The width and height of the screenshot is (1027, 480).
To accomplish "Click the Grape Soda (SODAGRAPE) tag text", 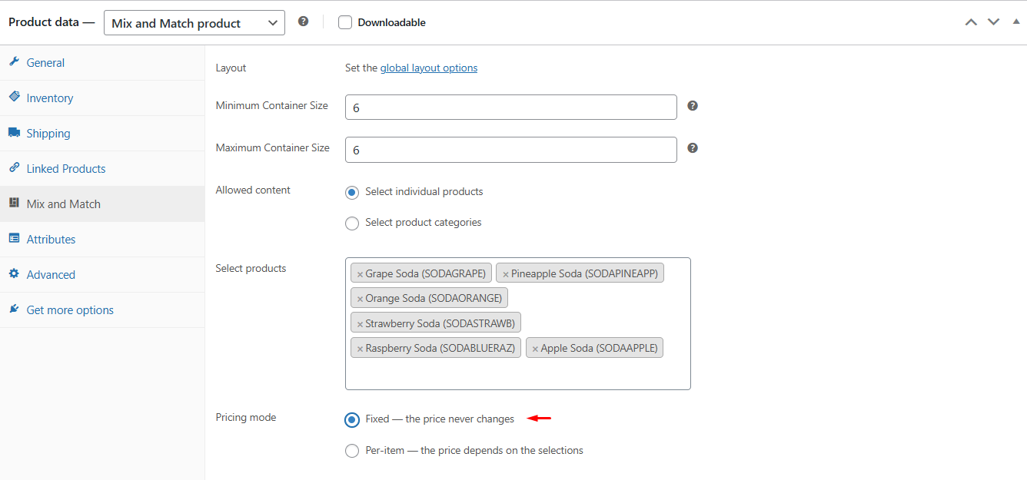I will coord(426,273).
